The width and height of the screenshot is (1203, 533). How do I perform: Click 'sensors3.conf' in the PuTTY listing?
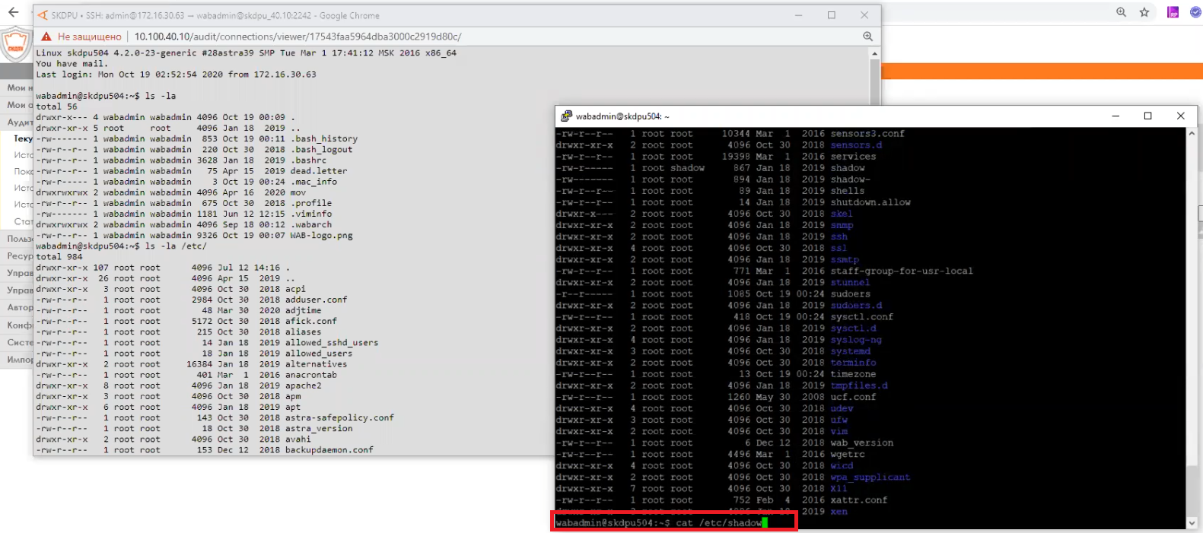coord(867,134)
